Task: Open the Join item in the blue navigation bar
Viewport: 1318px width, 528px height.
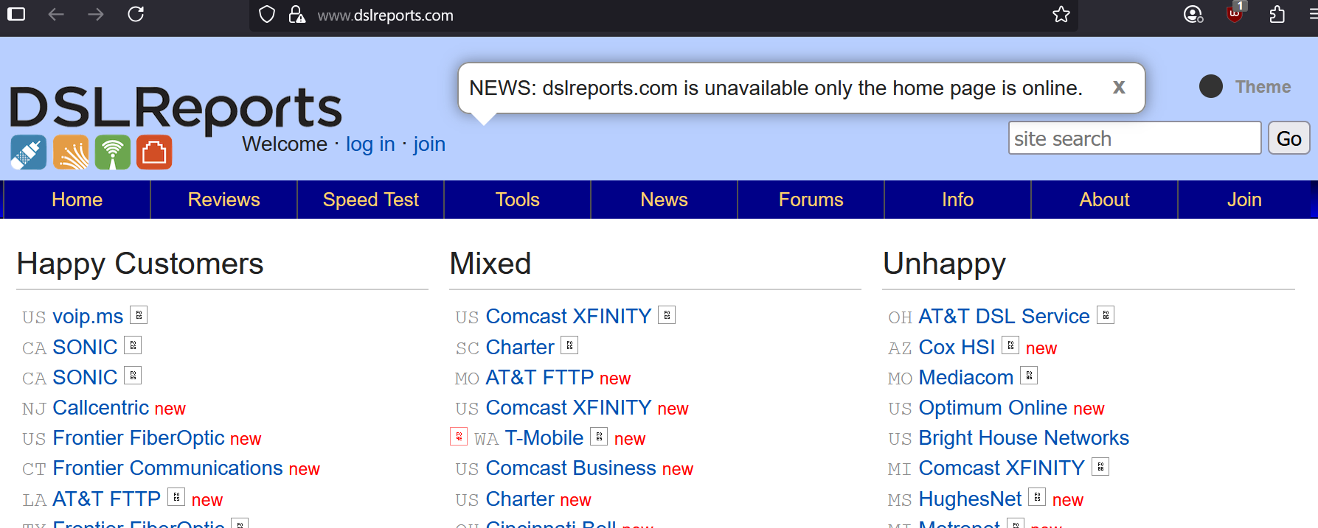Action: (x=1244, y=200)
